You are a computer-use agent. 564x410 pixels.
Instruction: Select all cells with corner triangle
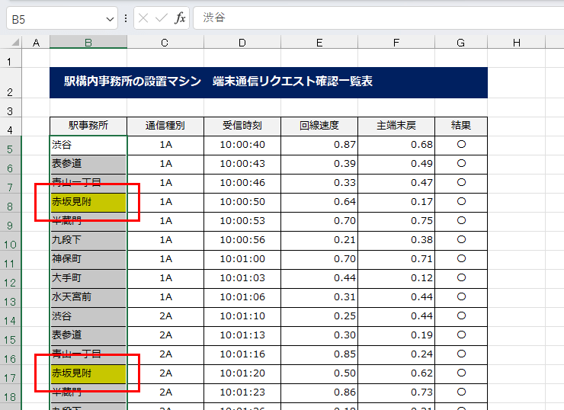pos(14,43)
